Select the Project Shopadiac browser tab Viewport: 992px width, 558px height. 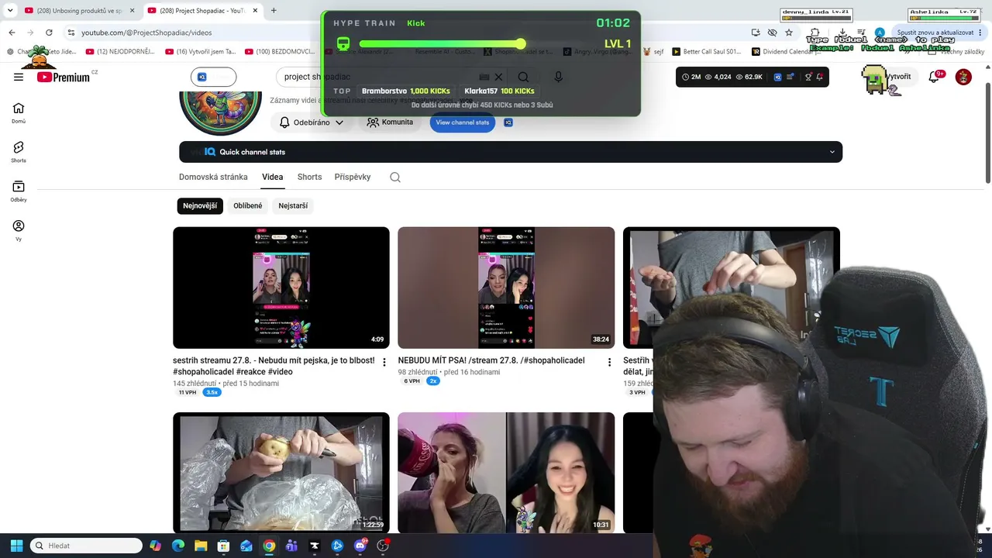203,11
